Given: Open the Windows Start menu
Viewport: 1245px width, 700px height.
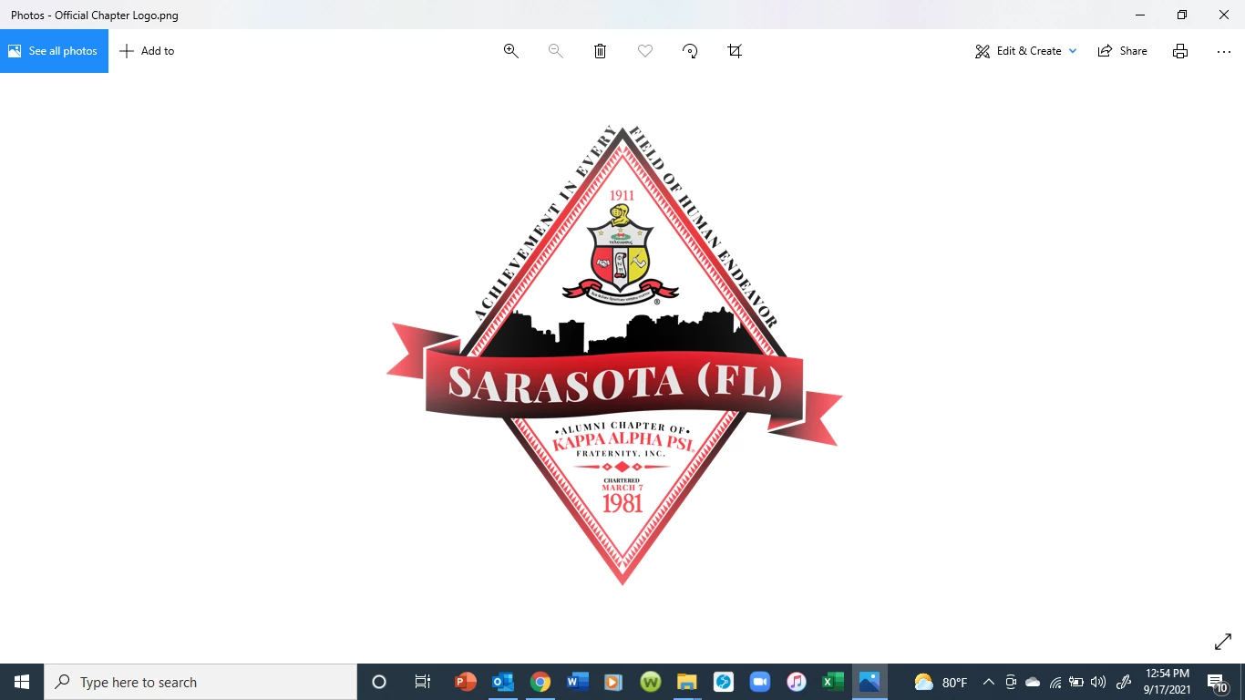Looking at the screenshot, I should click(x=22, y=682).
